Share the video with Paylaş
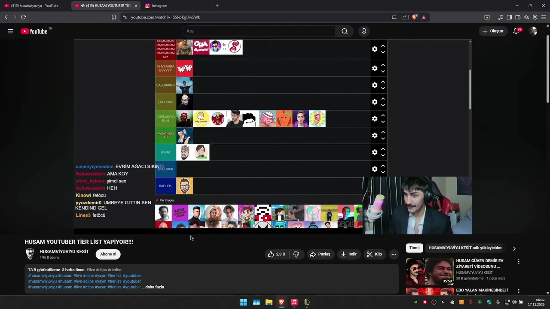 tap(320, 254)
